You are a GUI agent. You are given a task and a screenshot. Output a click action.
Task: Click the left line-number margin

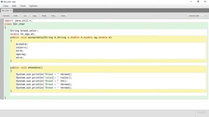pos(2,59)
